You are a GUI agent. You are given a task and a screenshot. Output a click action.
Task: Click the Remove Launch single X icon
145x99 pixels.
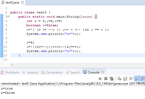(x=106, y=79)
